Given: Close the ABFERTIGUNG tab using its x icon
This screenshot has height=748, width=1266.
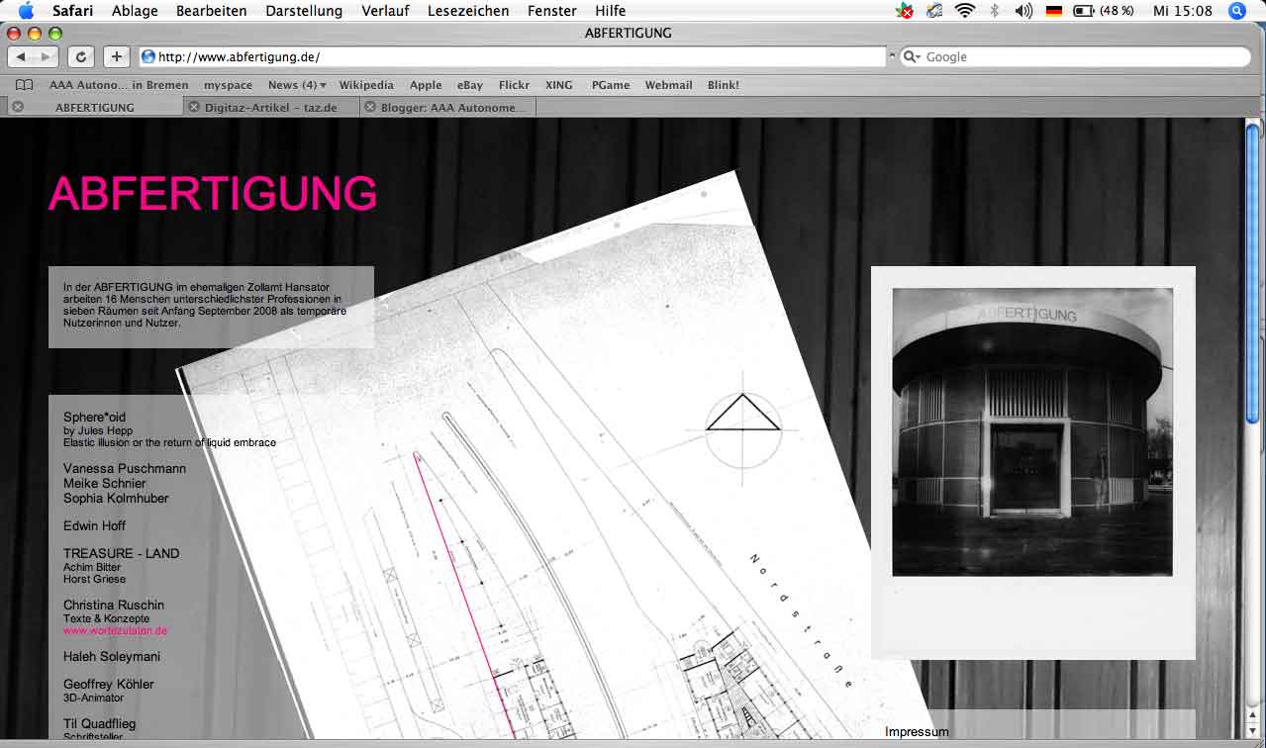Looking at the screenshot, I should tap(18, 107).
